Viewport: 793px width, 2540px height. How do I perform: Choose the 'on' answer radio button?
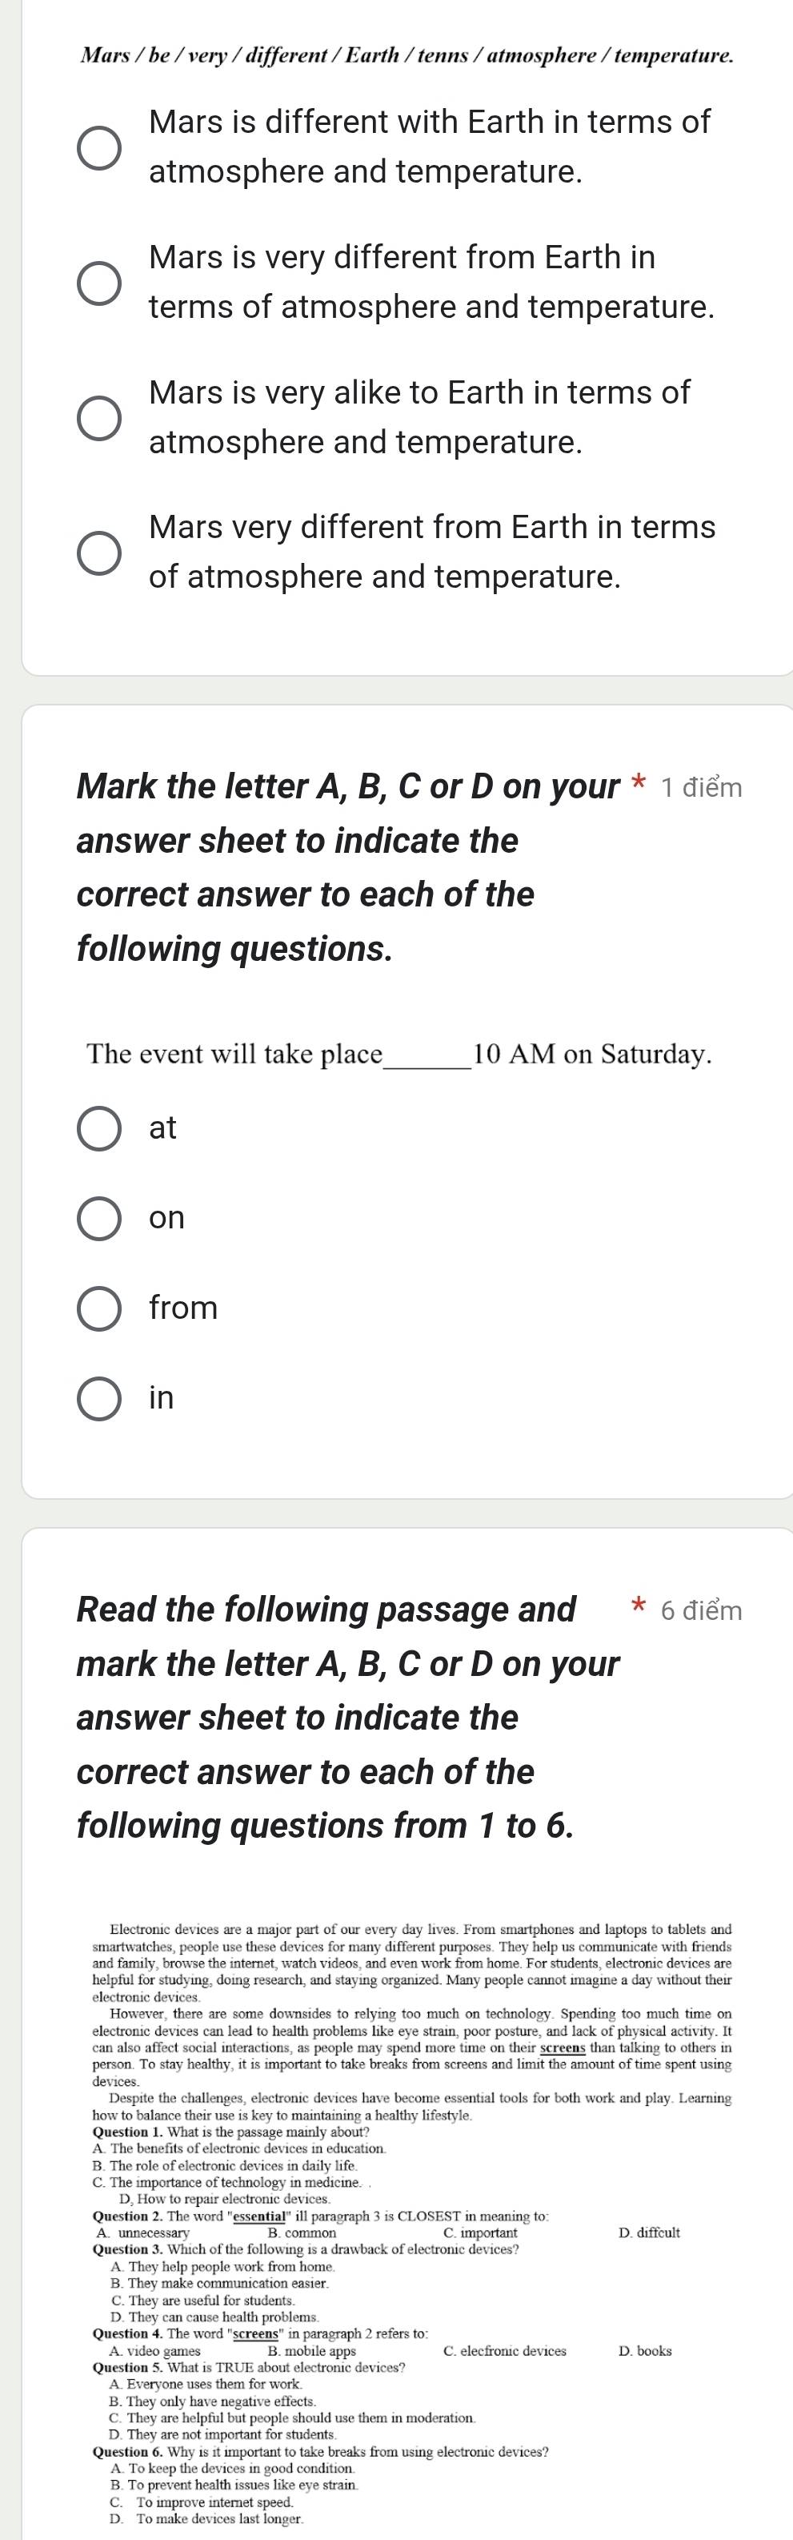pos(99,1219)
